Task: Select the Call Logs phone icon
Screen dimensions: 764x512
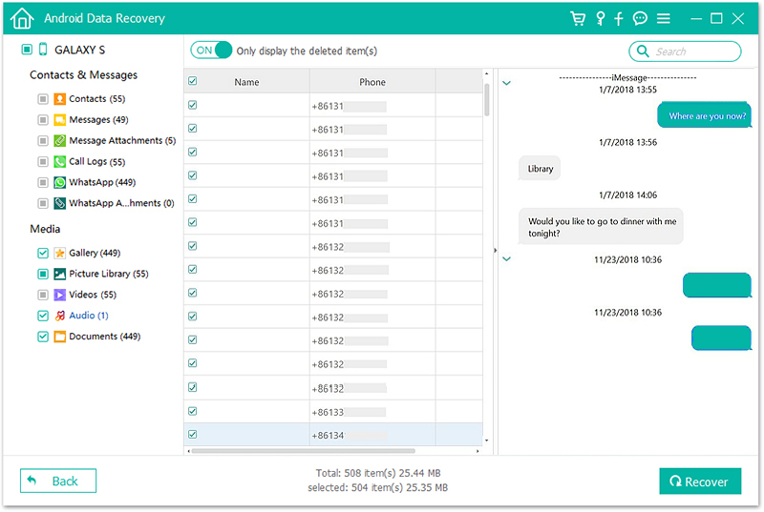Action: (59, 162)
